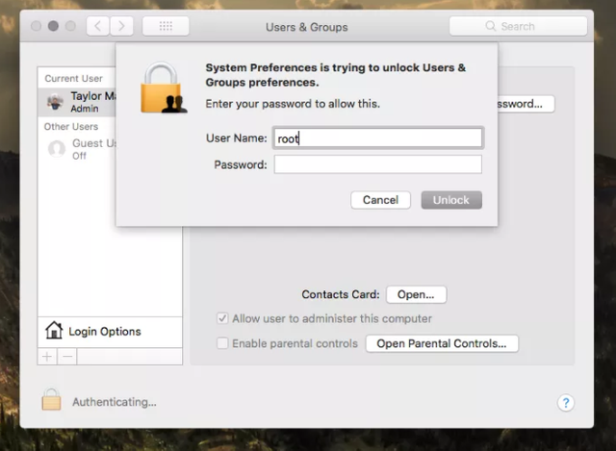Click the empty Password field
The height and width of the screenshot is (451, 616).
coord(378,164)
